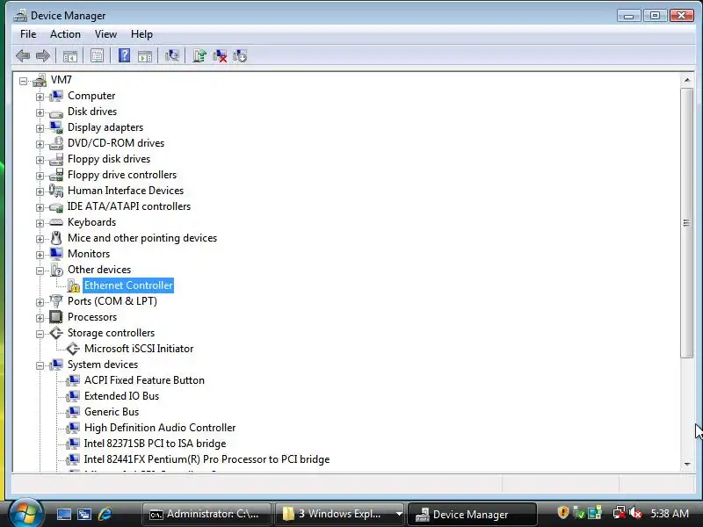Switch to Administrator command prompt taskbar button
The width and height of the screenshot is (703, 527).
[207, 514]
